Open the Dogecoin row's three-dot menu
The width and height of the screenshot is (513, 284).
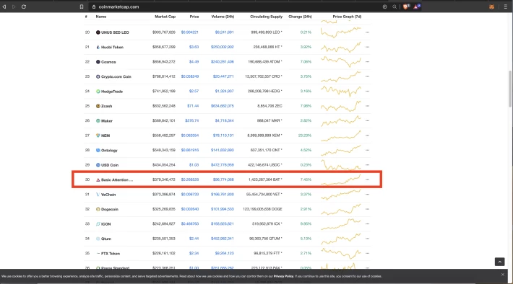pyautogui.click(x=368, y=209)
